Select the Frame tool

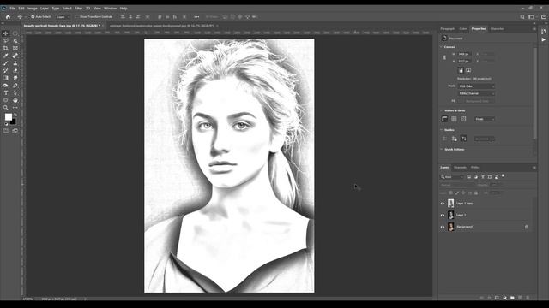15,48
